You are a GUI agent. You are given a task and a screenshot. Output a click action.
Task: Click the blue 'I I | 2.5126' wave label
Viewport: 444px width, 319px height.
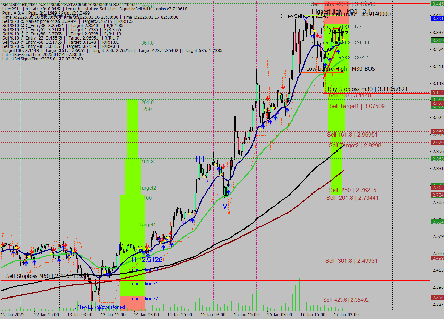pyautogui.click(x=147, y=260)
